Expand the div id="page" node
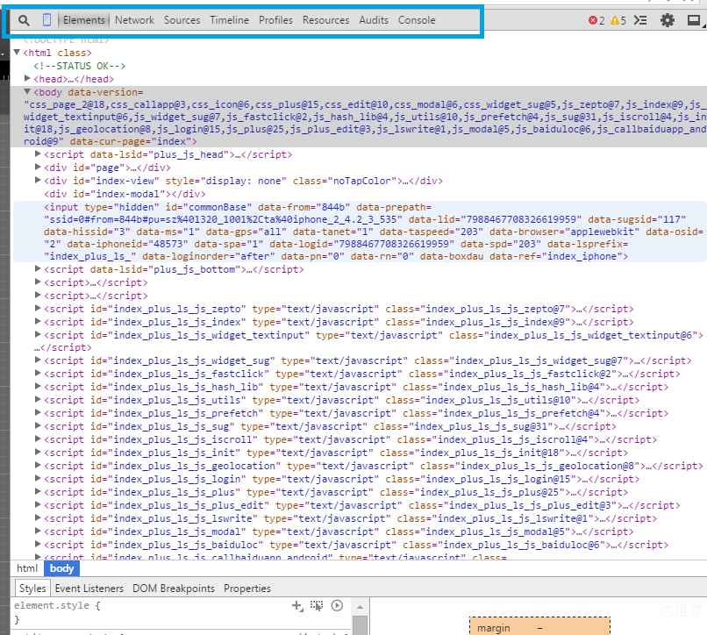The width and height of the screenshot is (707, 635). (x=38, y=167)
